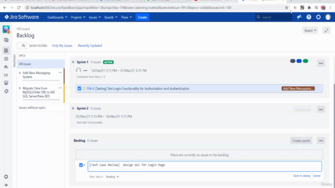Click the Create sprint button
335x188 pixels.
pos(301,140)
